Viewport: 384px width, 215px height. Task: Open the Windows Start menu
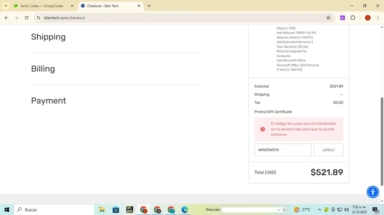[7, 210]
